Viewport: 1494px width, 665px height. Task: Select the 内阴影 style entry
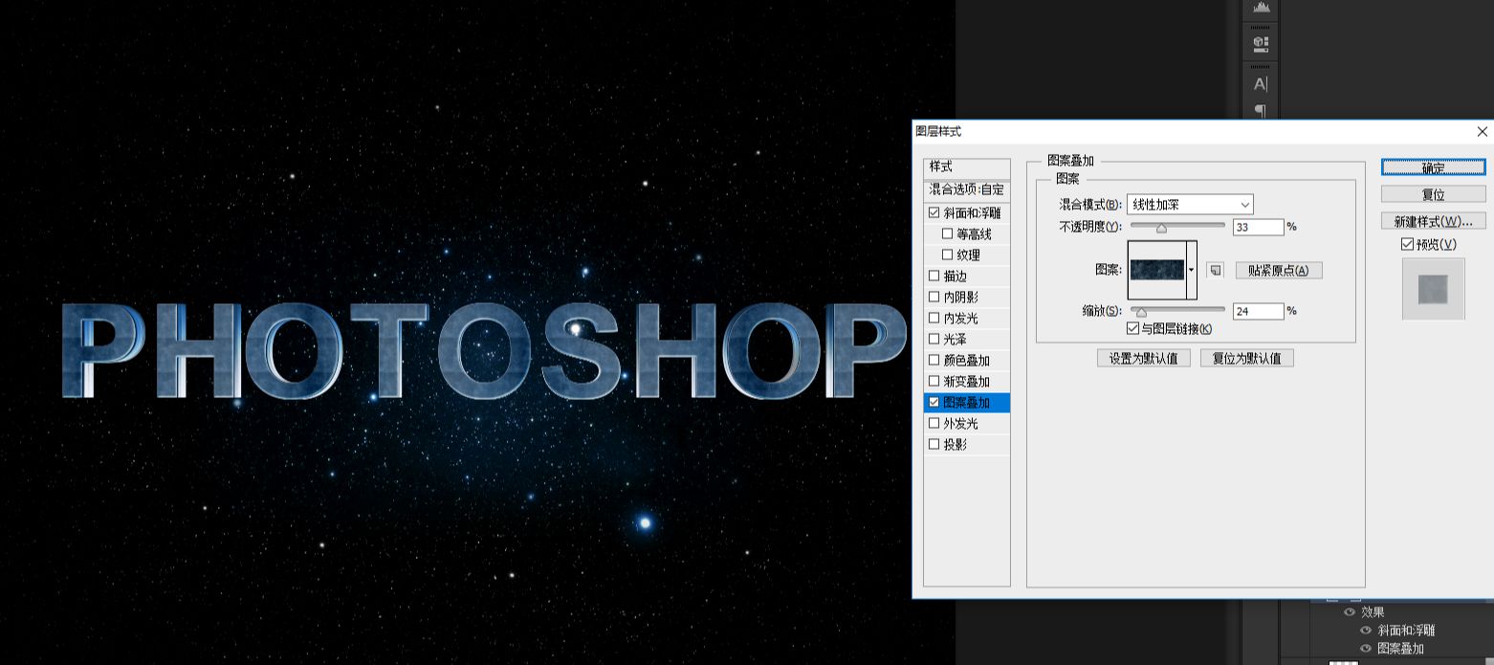961,298
